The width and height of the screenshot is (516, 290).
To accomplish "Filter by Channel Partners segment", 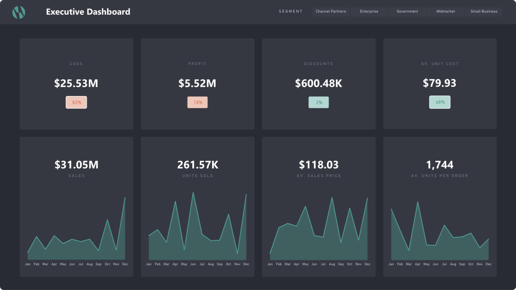I will [331, 11].
